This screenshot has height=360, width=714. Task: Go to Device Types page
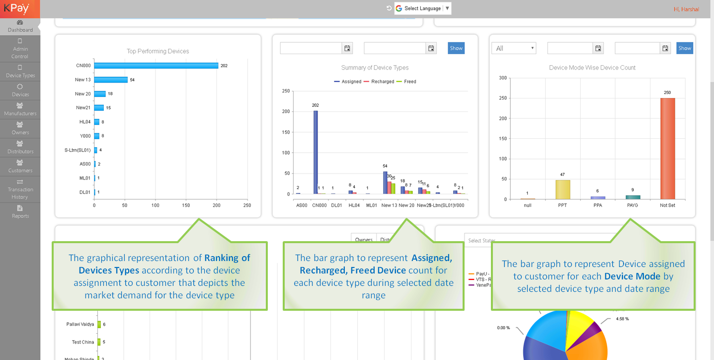(x=20, y=72)
